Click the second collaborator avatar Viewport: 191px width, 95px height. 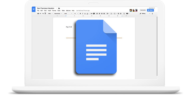133,10
